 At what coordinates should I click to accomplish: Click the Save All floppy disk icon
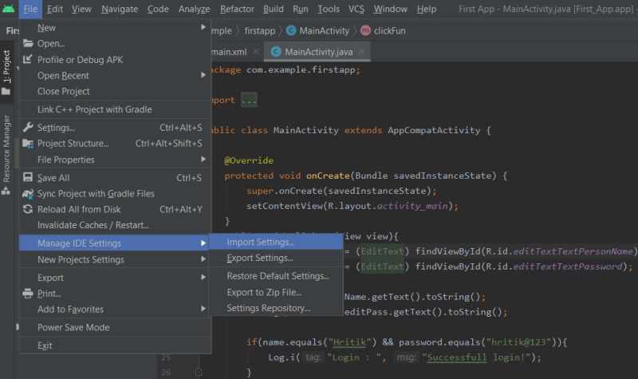coord(28,177)
